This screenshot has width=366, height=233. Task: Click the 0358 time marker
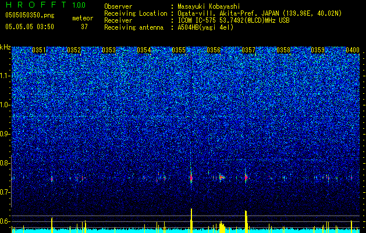coord(283,50)
